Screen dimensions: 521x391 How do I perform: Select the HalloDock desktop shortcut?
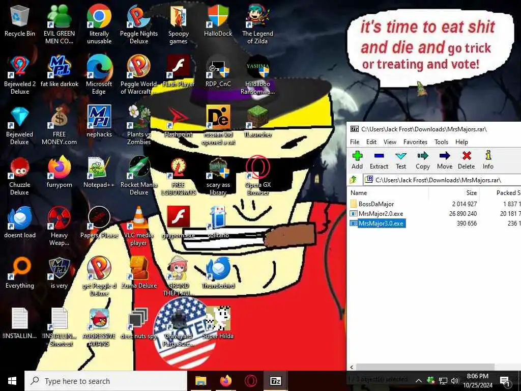point(218,20)
